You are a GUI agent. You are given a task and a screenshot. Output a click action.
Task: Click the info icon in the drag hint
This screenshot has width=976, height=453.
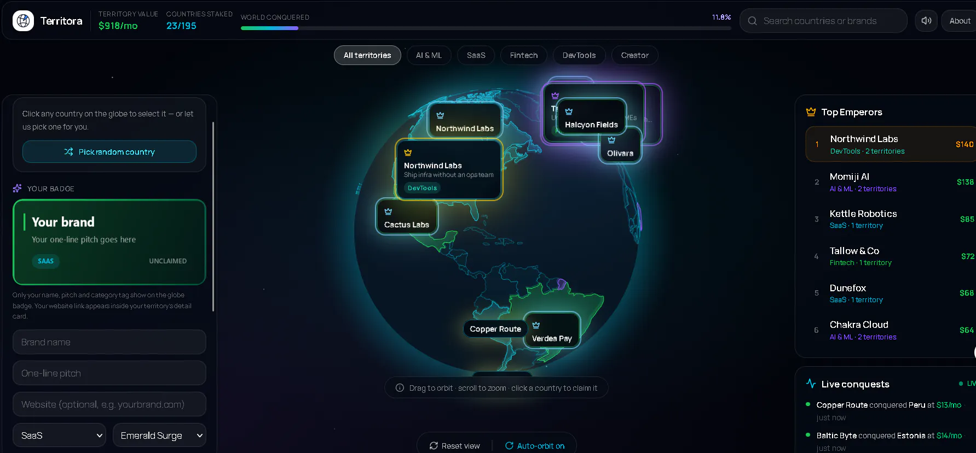click(400, 388)
